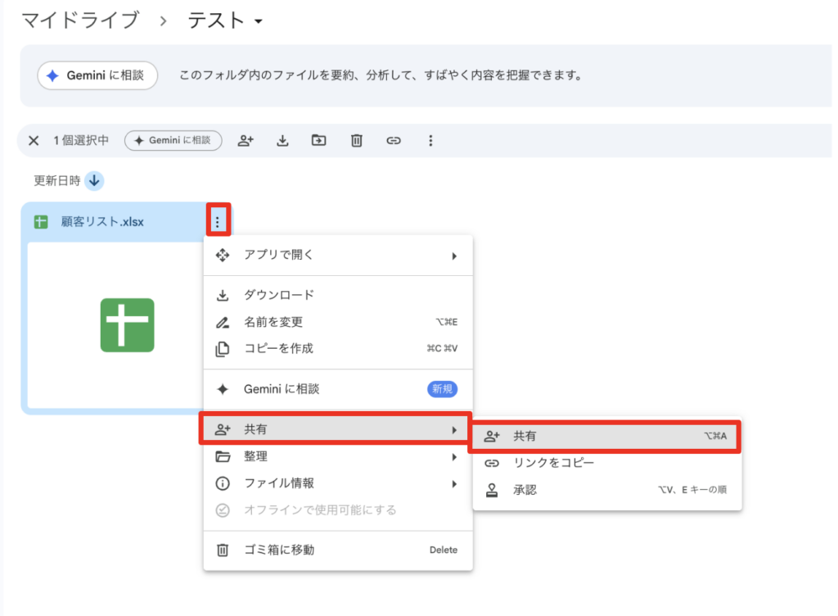Click the toolbar share person-plus icon
The height and width of the screenshot is (616, 838).
click(x=246, y=141)
